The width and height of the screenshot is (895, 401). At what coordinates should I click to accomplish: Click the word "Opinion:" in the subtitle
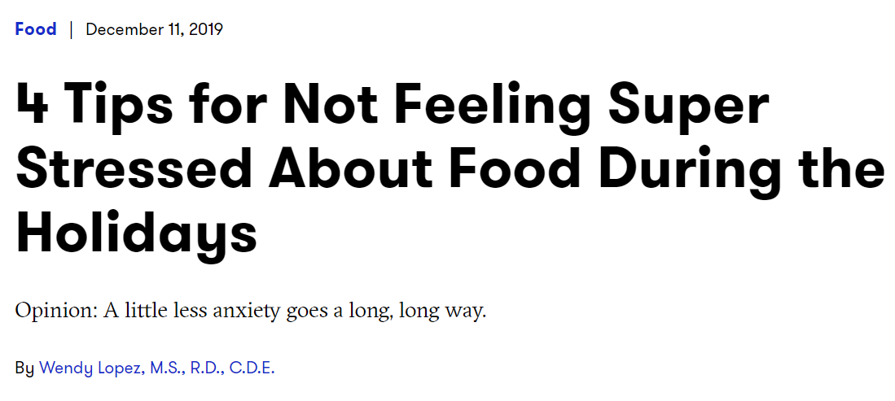point(55,312)
